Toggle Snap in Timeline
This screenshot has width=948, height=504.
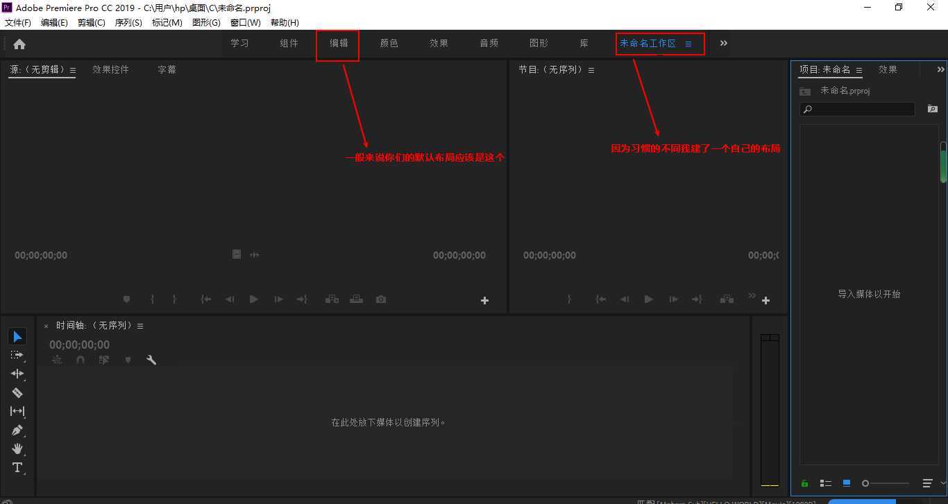point(81,360)
